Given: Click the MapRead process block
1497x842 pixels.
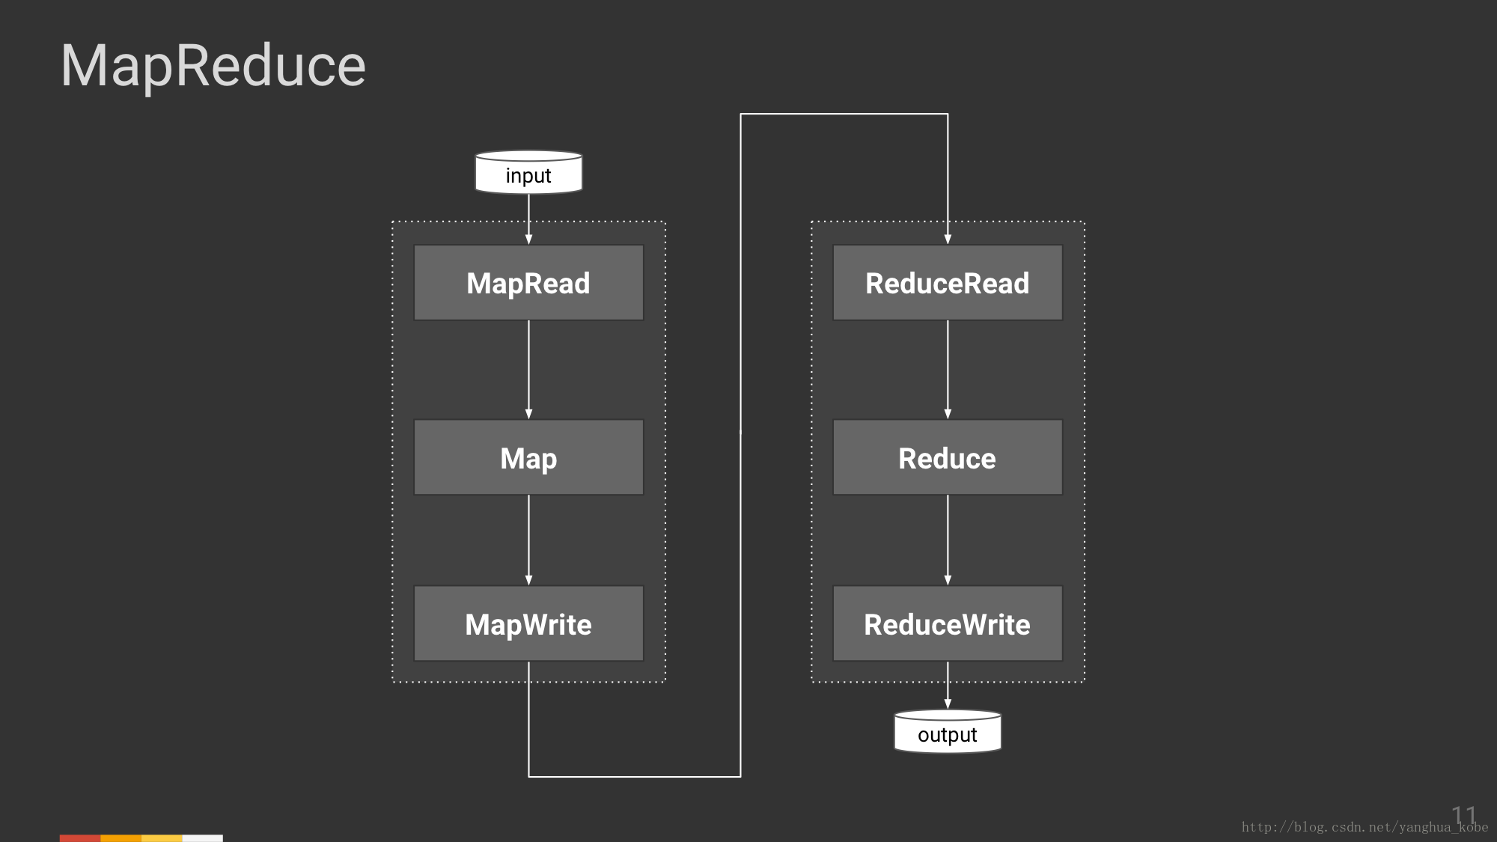Looking at the screenshot, I should [x=528, y=283].
